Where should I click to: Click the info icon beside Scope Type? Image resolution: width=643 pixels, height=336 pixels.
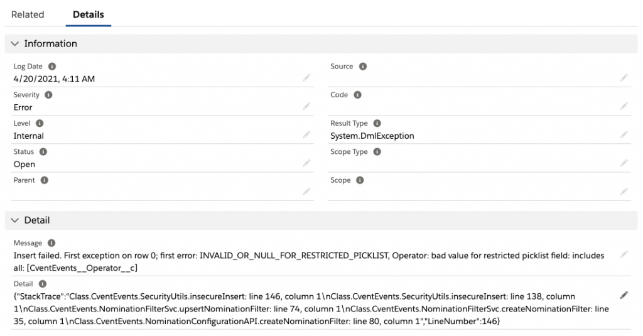click(377, 152)
